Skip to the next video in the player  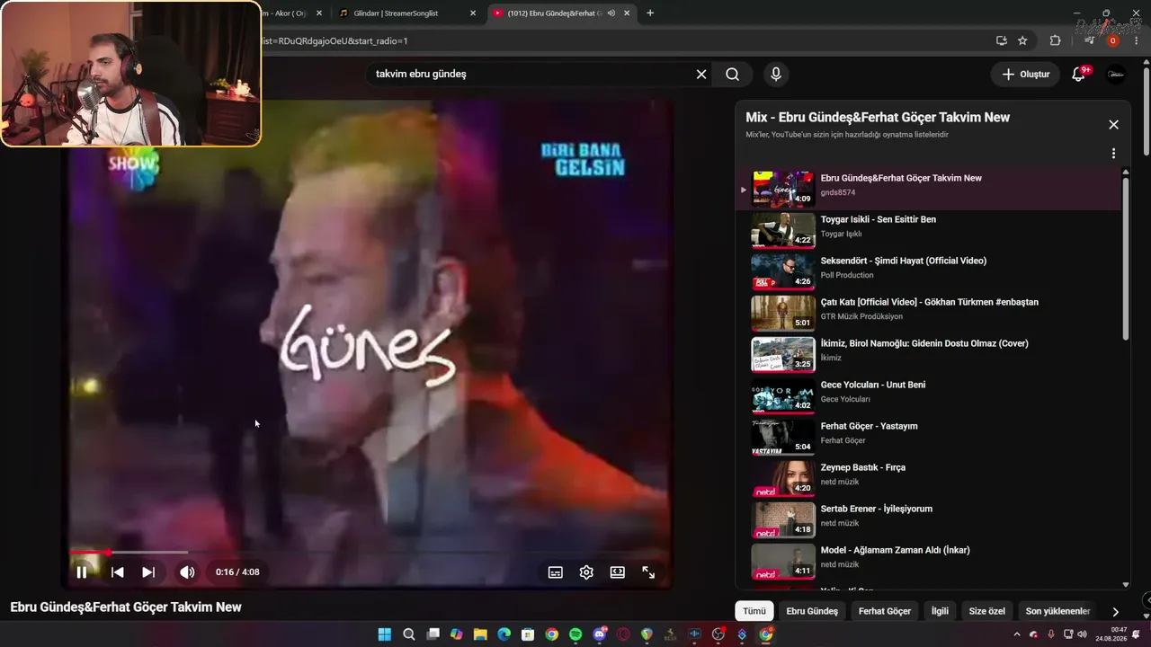(x=148, y=572)
